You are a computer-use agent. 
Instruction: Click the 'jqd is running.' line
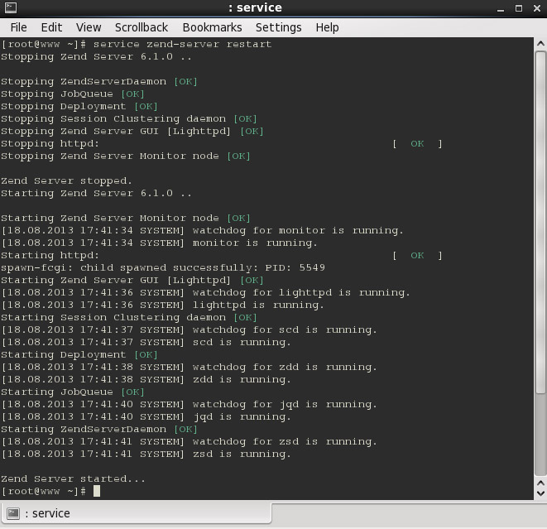[146, 416]
